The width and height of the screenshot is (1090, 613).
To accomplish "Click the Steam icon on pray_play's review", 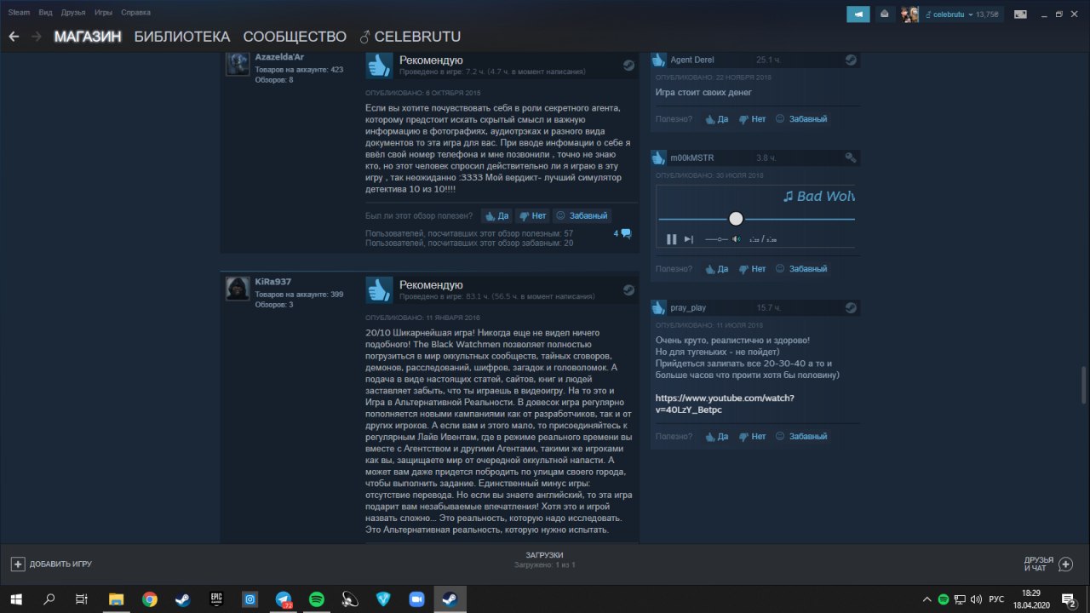I will (x=851, y=306).
